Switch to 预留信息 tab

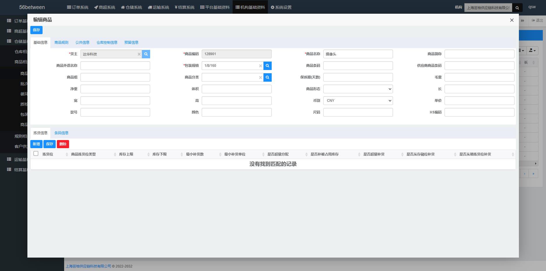(x=131, y=43)
